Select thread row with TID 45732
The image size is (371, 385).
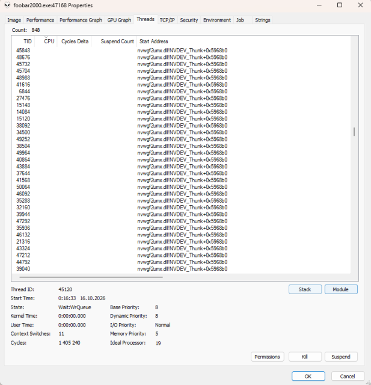(x=181, y=64)
